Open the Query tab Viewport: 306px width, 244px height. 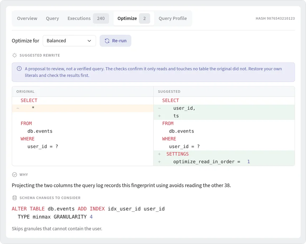pos(52,19)
